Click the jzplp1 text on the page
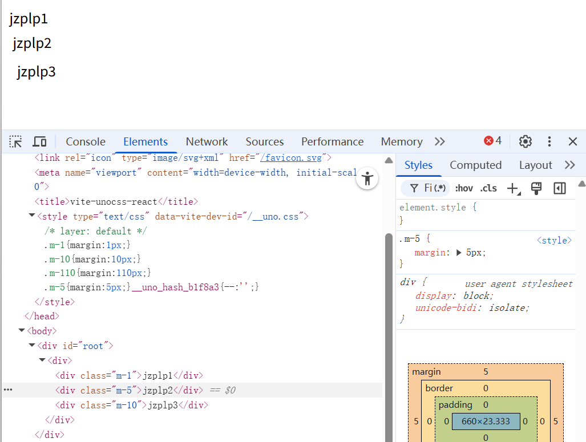This screenshot has width=586, height=442. [29, 19]
